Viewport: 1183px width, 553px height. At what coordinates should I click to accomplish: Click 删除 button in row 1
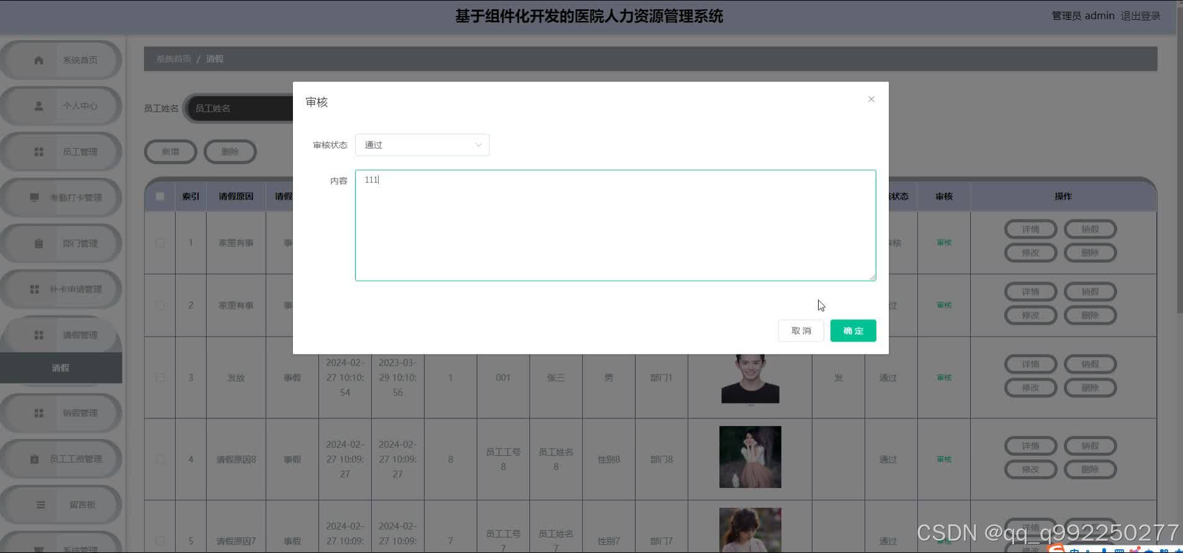1090,253
